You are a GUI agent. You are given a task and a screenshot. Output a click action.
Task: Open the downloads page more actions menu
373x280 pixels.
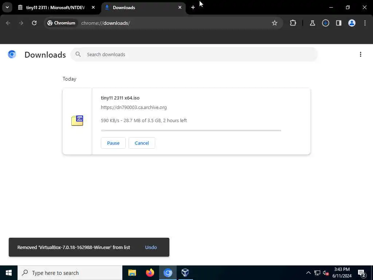coord(360,55)
